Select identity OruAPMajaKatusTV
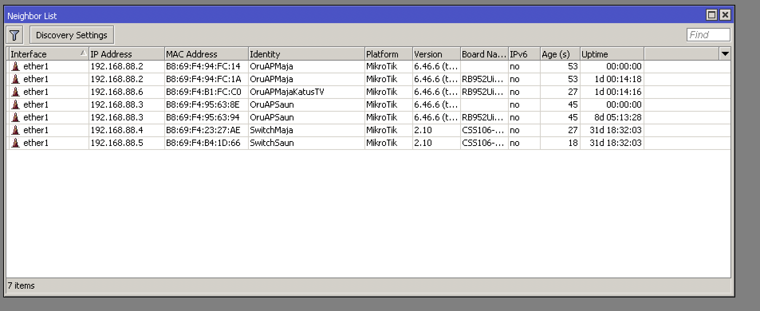Viewport: 760px width, 311px height. (287, 92)
